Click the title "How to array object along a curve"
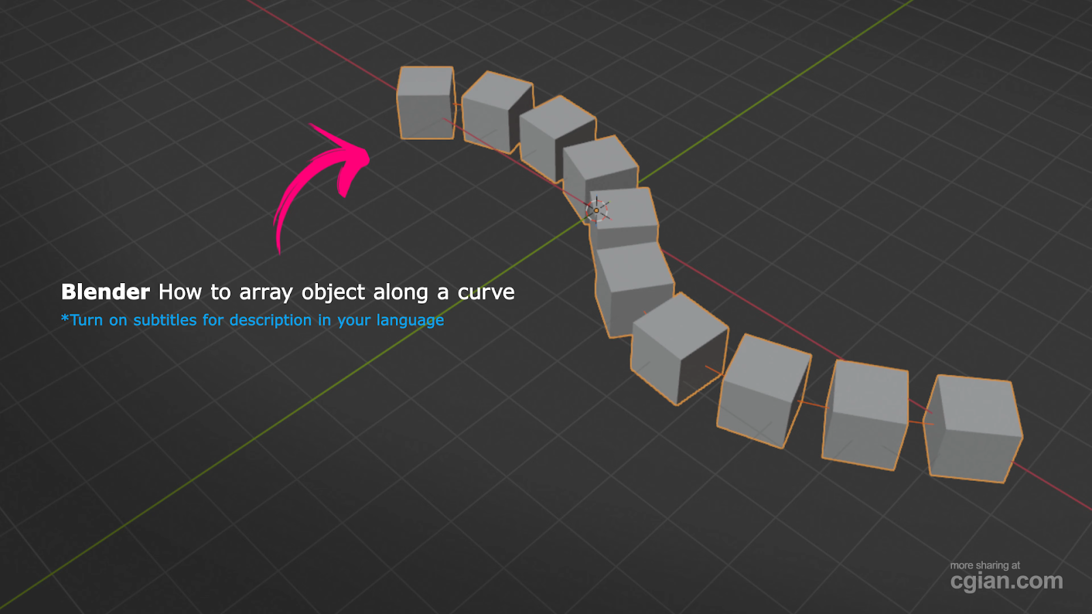Screen dimensions: 1092x614 (x=336, y=292)
